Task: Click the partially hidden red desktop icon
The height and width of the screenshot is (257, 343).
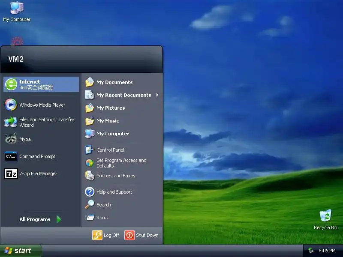Action: click(x=17, y=41)
